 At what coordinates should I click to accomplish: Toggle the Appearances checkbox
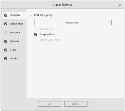[x=6, y=24]
